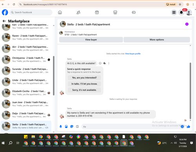Screen dimensions: 196x152
Task: Click the Install app button in address bar
Action: point(171,4)
